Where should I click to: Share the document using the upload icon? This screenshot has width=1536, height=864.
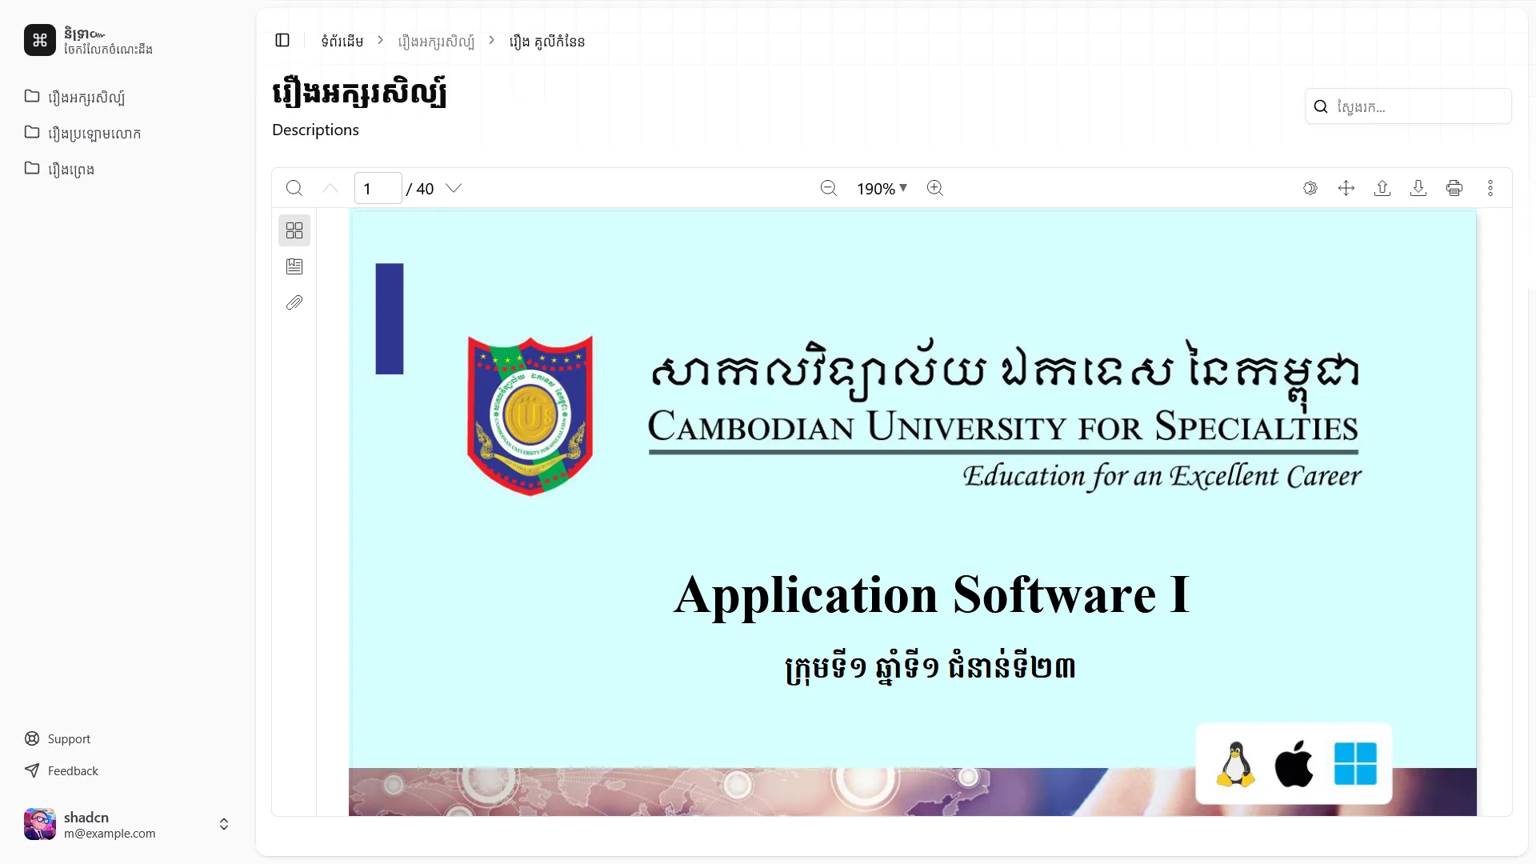tap(1382, 188)
